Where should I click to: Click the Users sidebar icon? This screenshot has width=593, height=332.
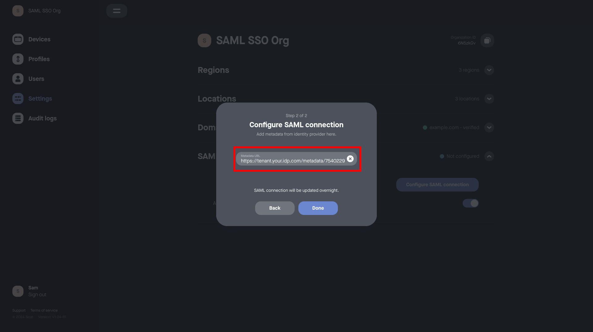click(18, 79)
